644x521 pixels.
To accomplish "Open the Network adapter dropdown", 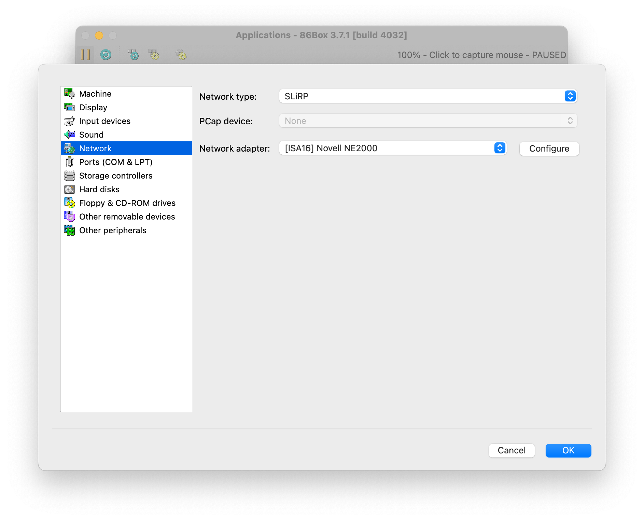I will coord(393,148).
